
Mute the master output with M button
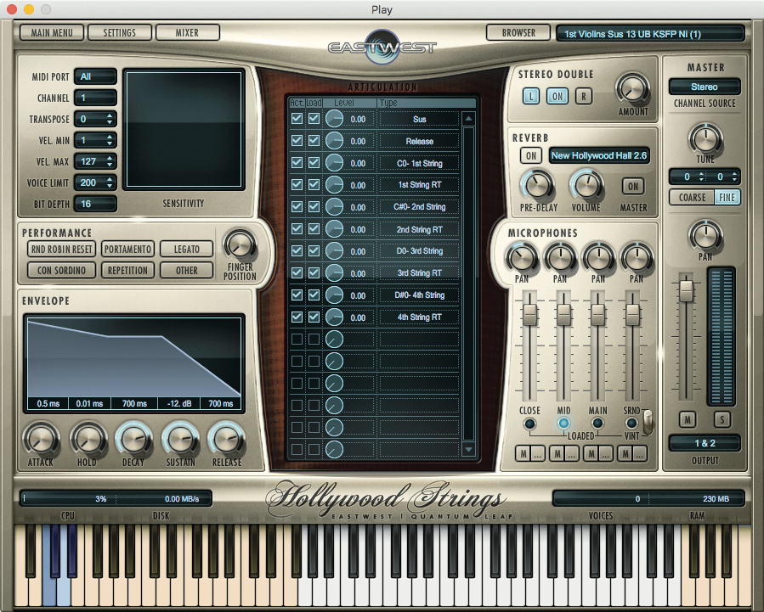[687, 419]
